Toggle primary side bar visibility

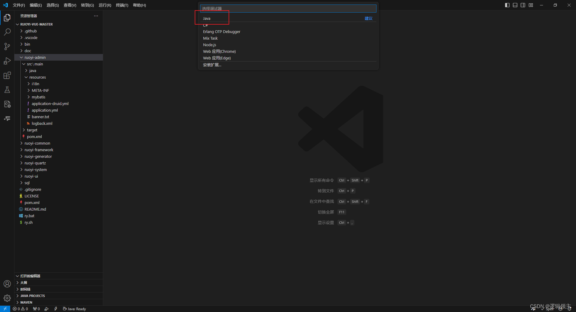(x=507, y=5)
